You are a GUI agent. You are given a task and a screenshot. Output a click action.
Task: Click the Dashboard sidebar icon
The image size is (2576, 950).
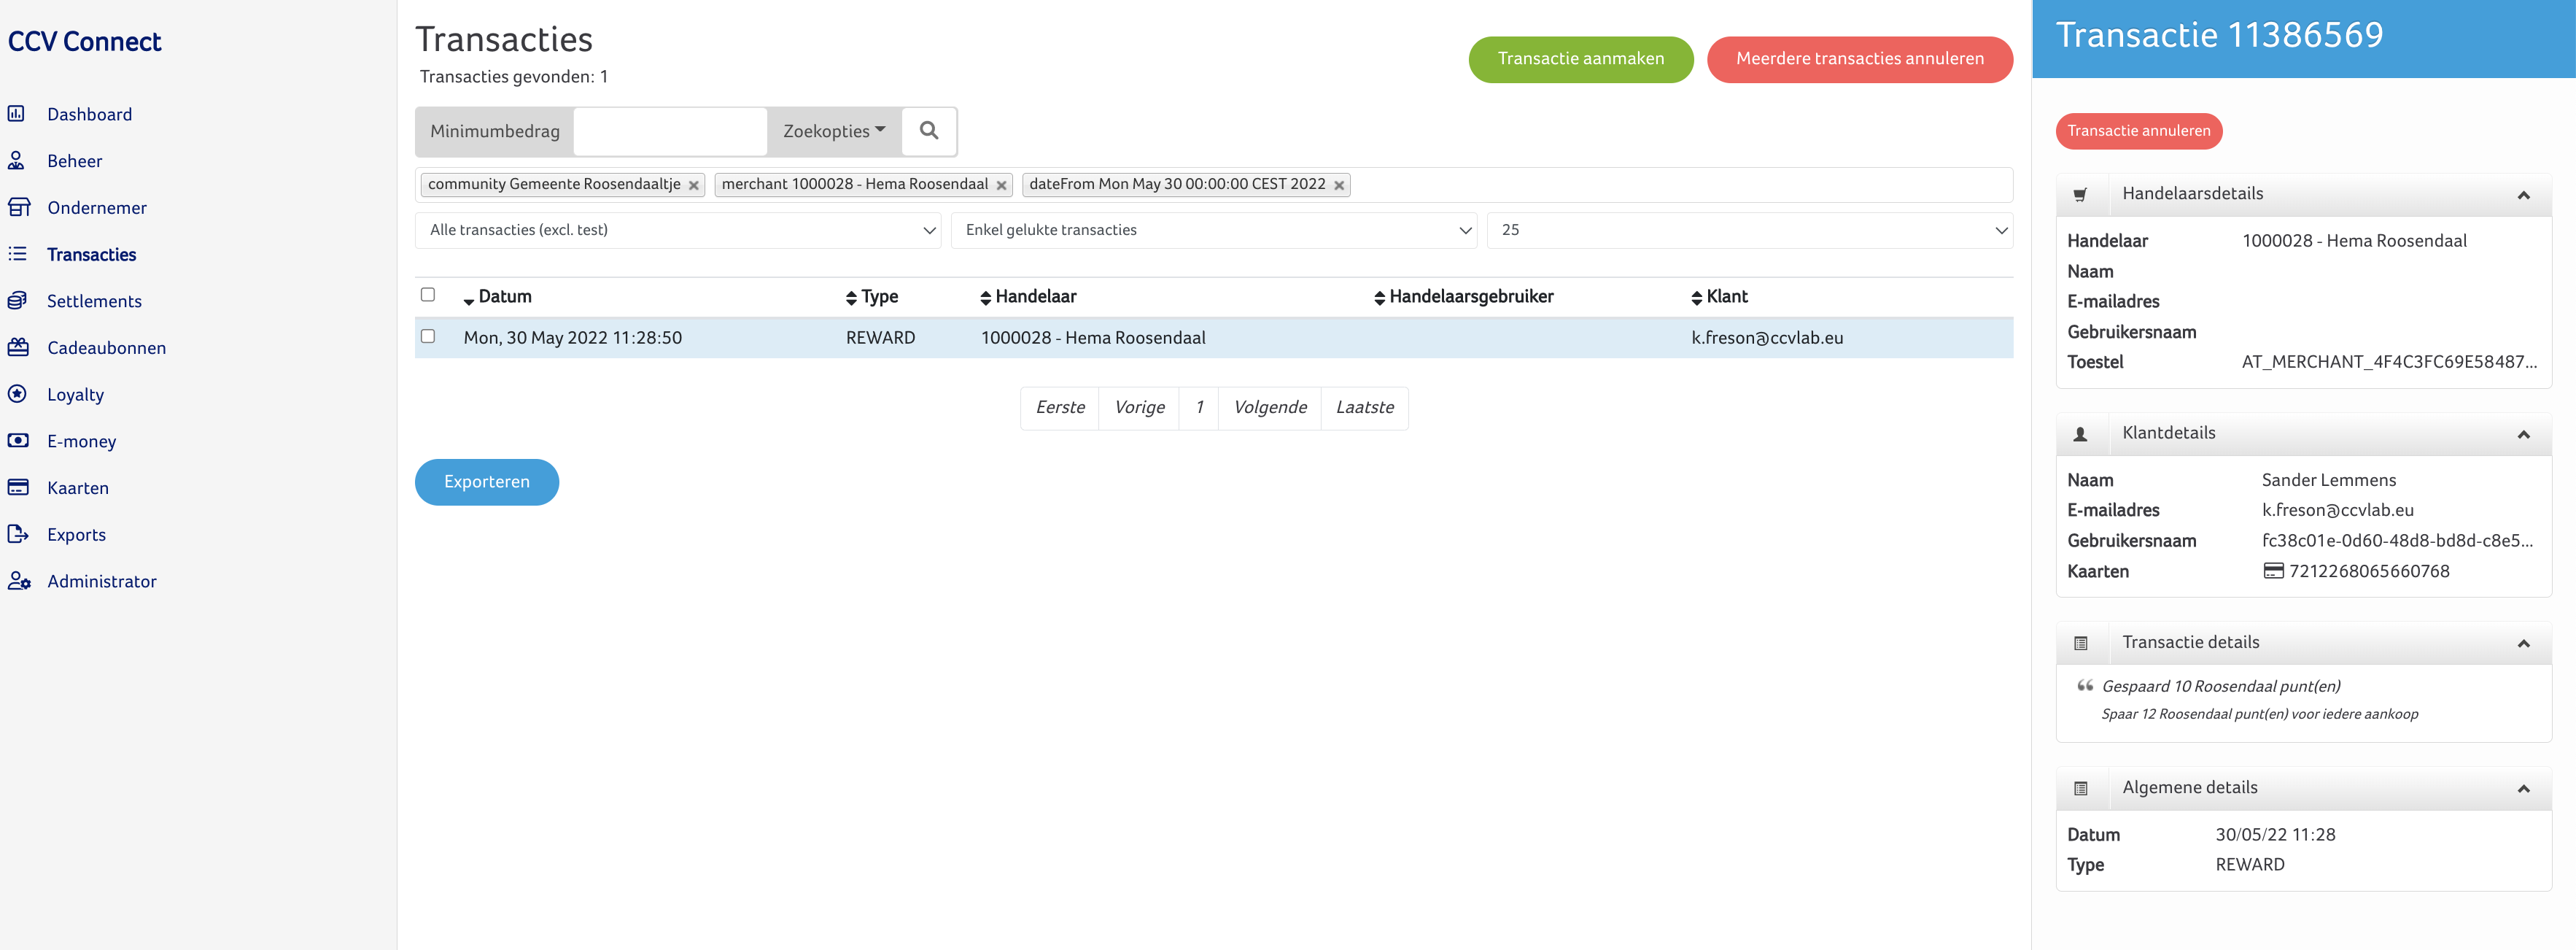[17, 114]
